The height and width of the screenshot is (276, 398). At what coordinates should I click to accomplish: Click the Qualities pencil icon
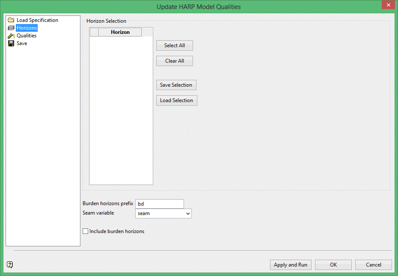11,36
